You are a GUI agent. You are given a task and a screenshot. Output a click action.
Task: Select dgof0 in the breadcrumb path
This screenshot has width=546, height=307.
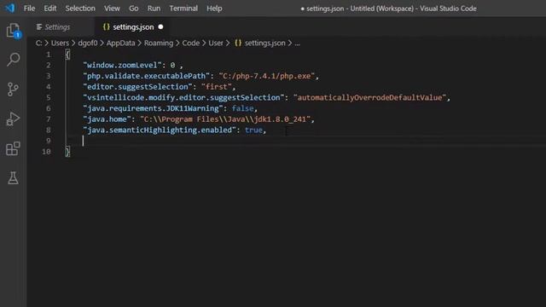[x=88, y=43]
